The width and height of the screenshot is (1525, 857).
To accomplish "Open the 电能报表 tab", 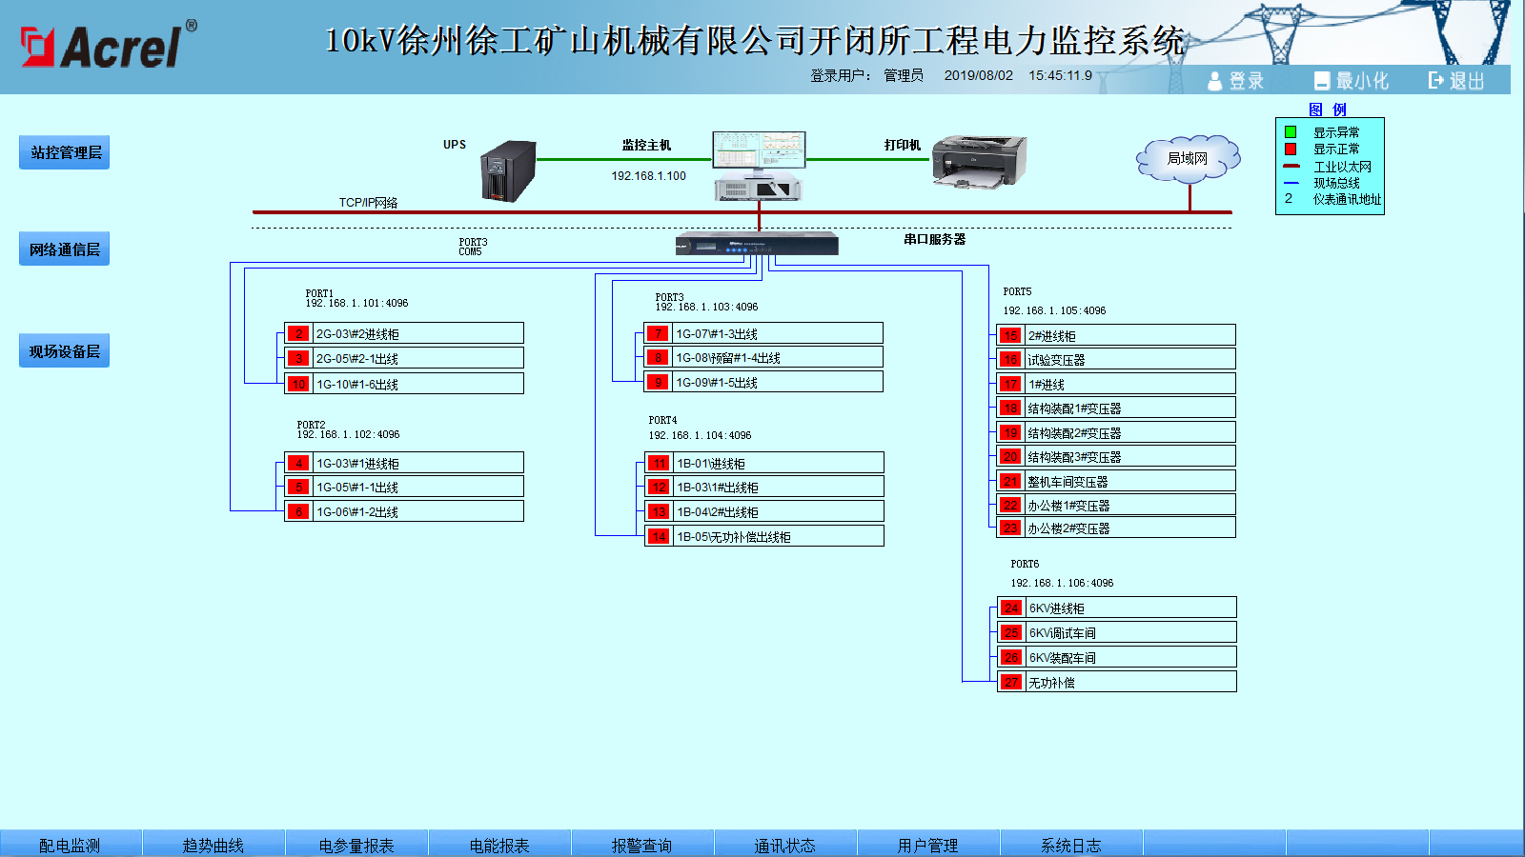I will (499, 845).
